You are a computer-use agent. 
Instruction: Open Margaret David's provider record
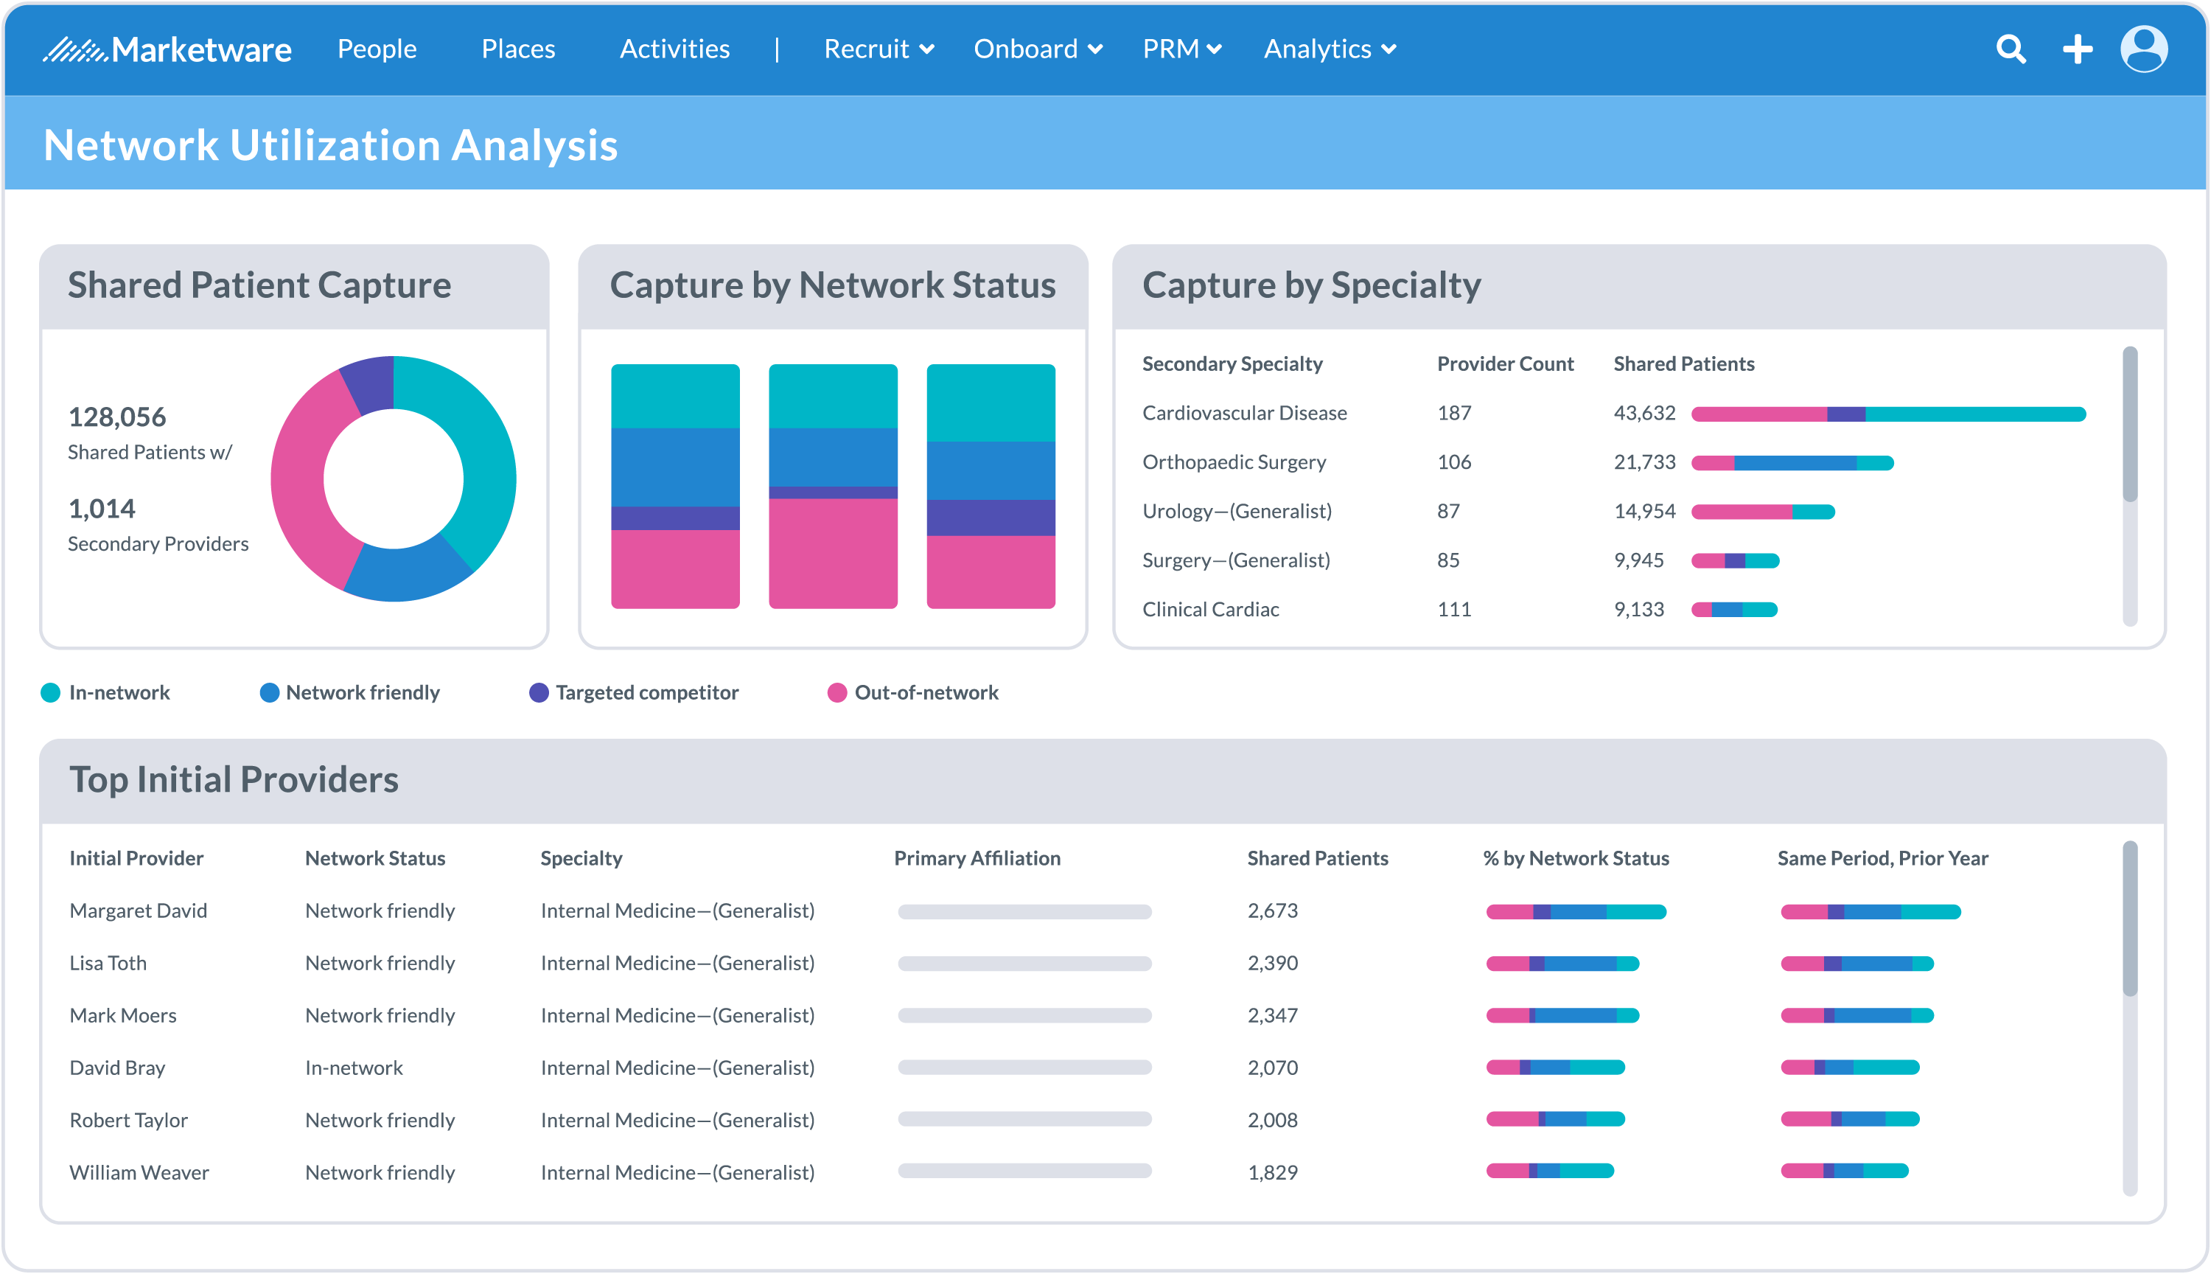point(137,910)
